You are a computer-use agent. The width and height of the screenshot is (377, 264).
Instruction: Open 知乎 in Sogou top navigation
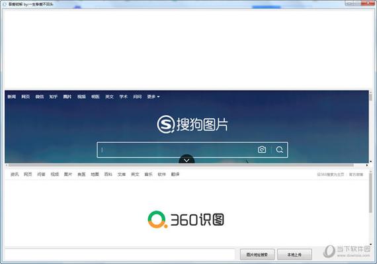(54, 97)
